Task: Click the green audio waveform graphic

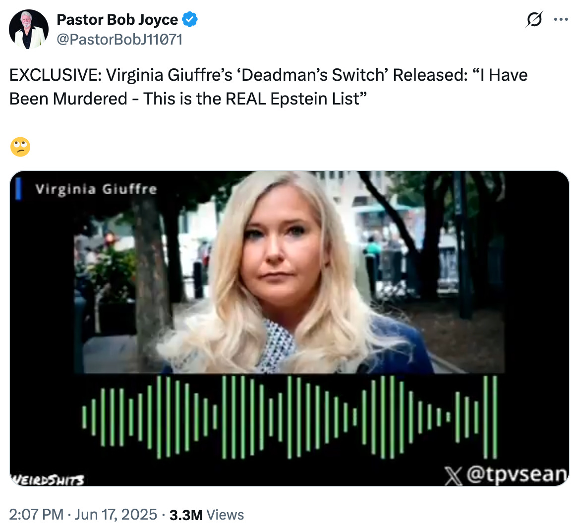Action: coord(290,417)
